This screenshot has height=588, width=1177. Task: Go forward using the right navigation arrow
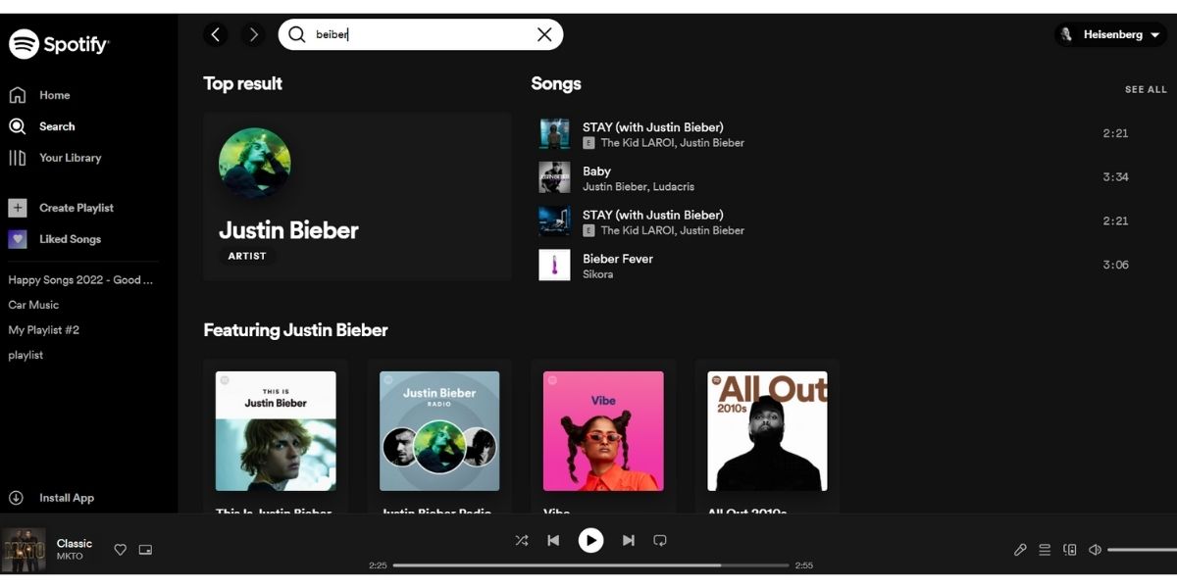pos(253,33)
